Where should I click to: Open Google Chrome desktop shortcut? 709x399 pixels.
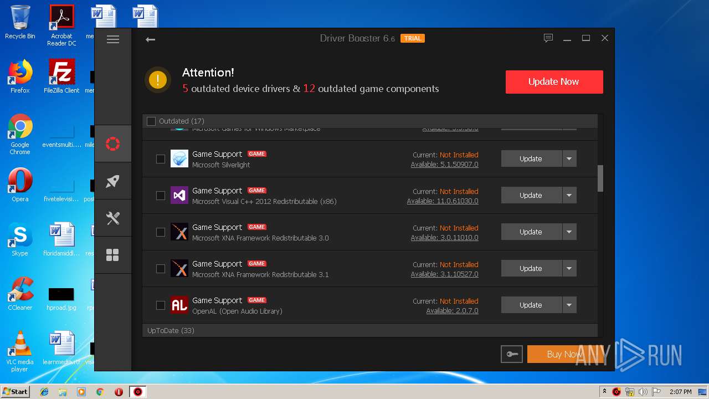click(20, 135)
